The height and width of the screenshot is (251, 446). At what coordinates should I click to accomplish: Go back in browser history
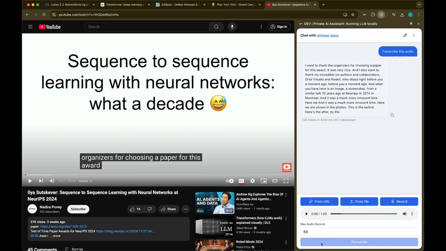tap(27, 15)
